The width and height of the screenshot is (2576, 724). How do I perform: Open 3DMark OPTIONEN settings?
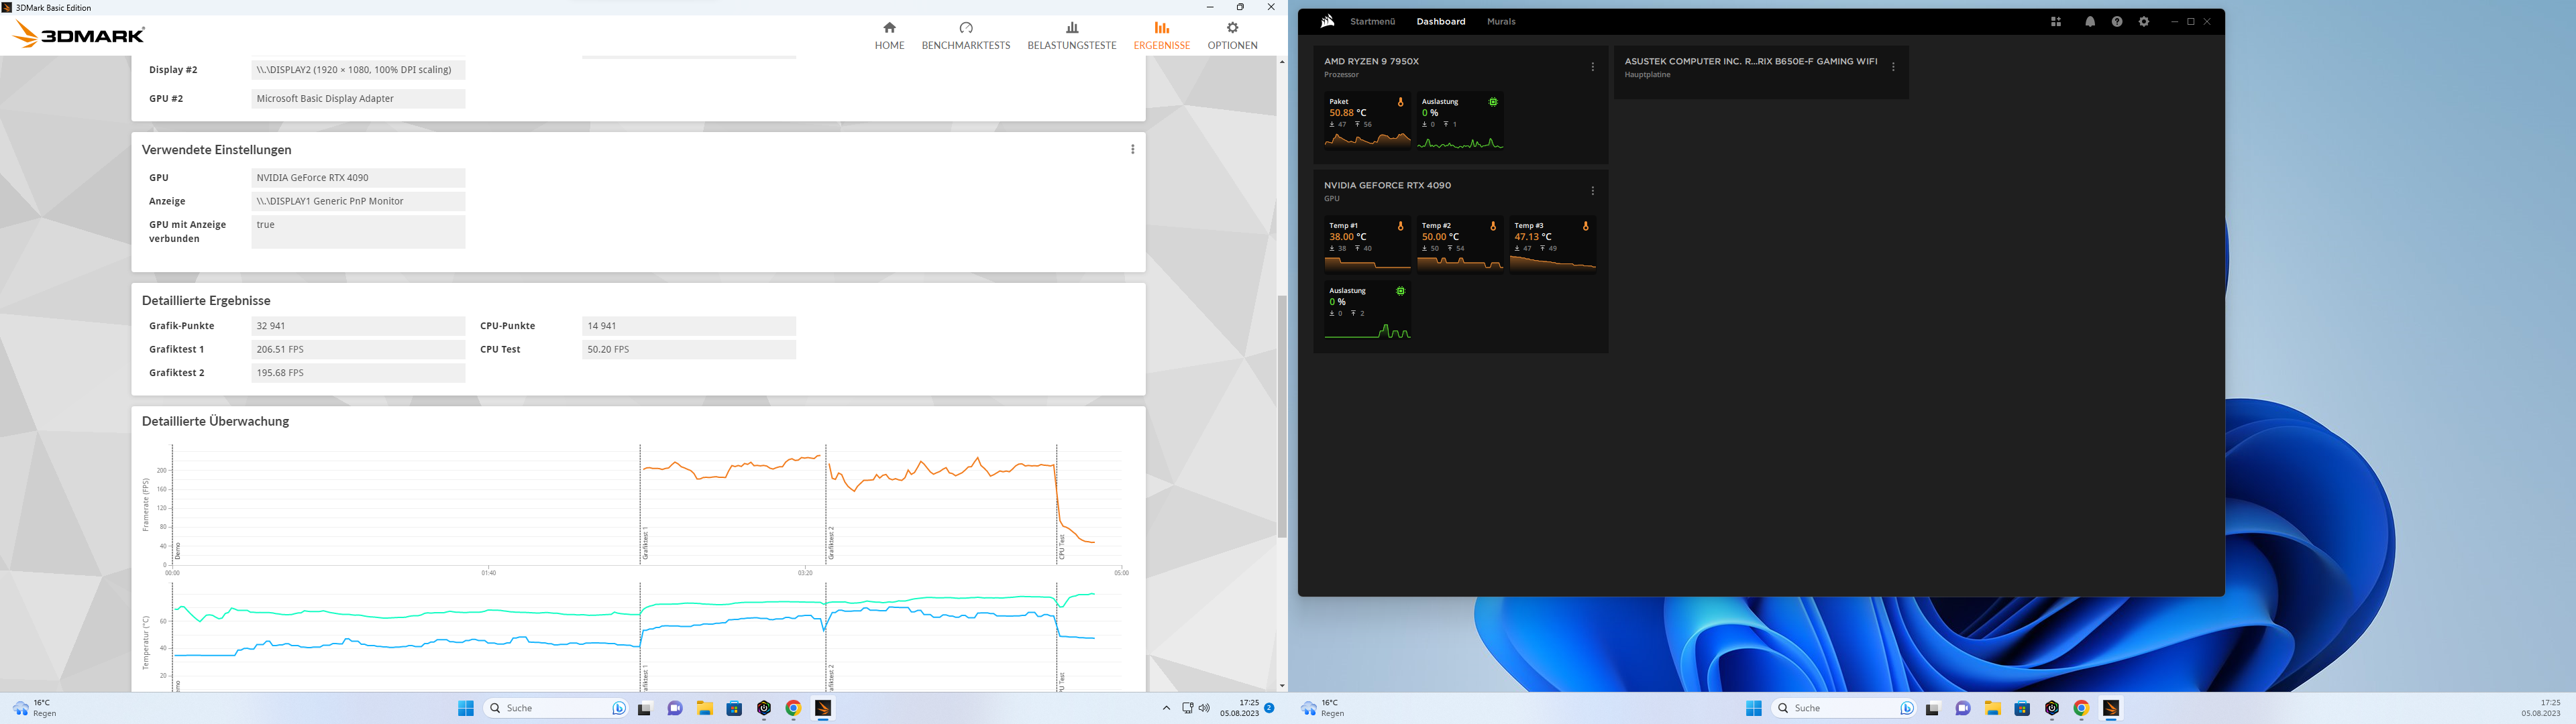[x=1231, y=35]
